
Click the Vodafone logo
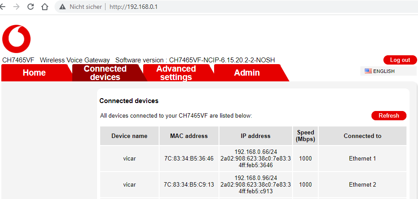(16, 39)
